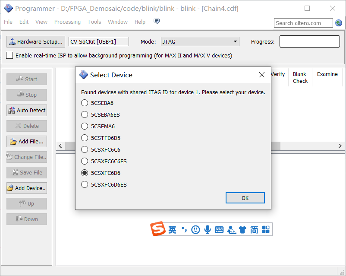This screenshot has width=346, height=276.
Task: Enable real-time ISP background programming
Action: click(x=9, y=55)
